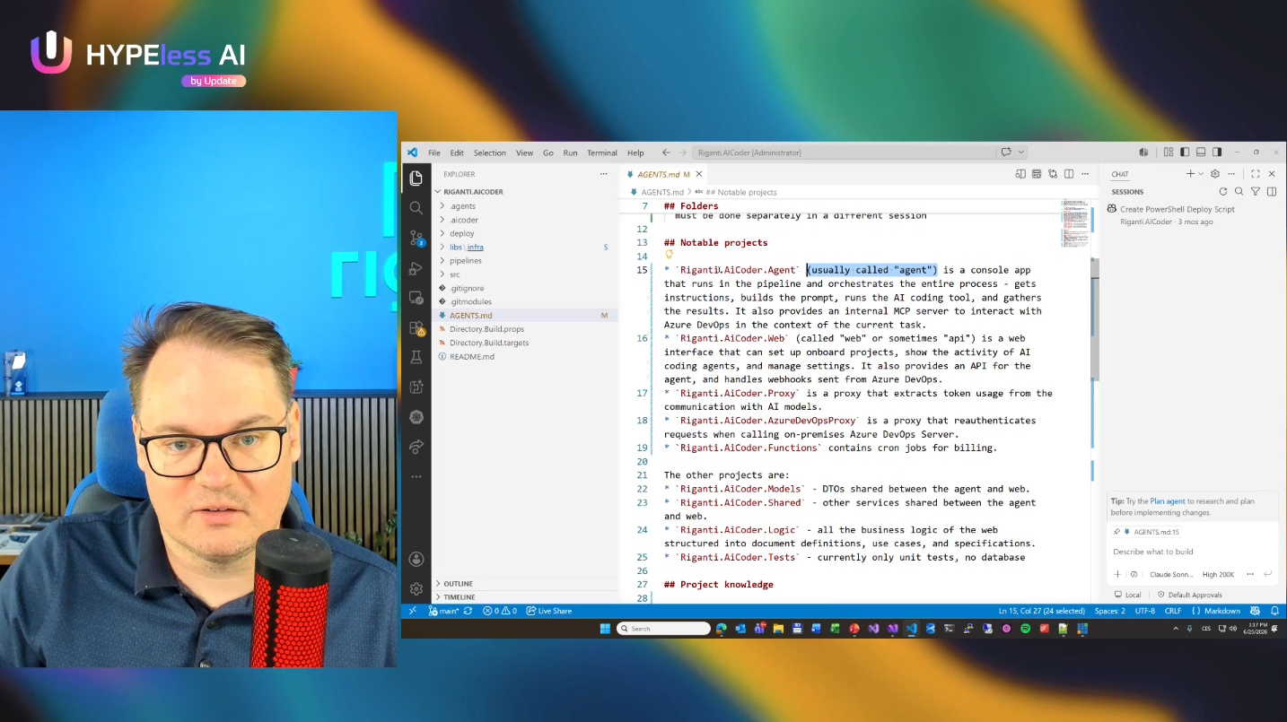Open the Selection menu
1287x722 pixels.
pos(490,152)
